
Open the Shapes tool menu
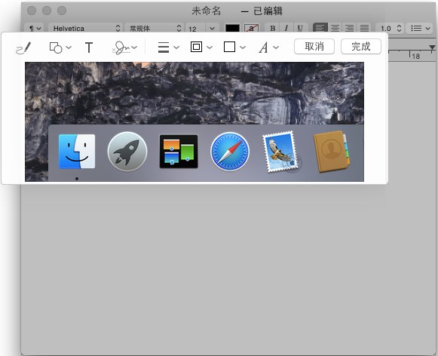pos(60,48)
